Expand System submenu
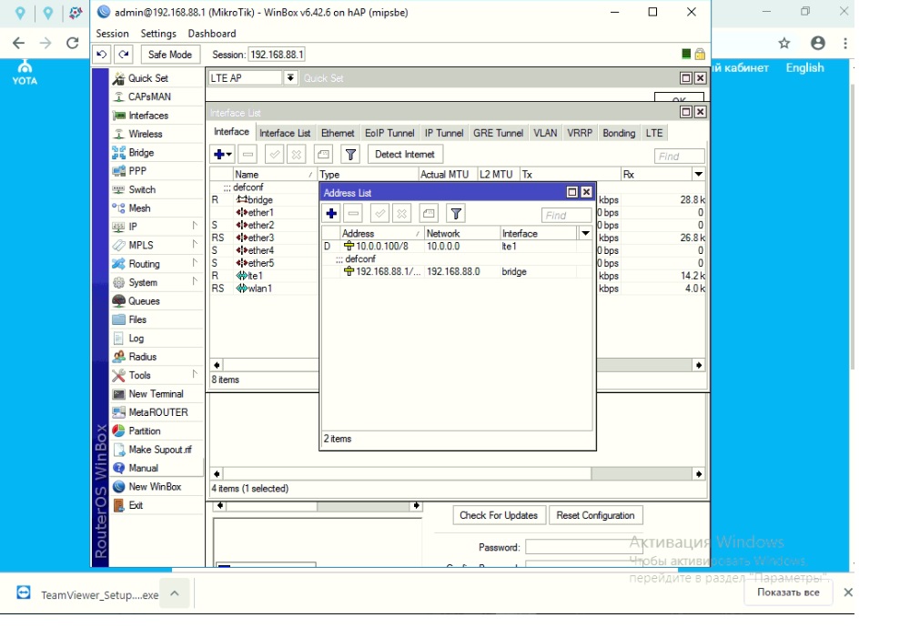Viewport: 910px width, 638px height. coord(157,282)
